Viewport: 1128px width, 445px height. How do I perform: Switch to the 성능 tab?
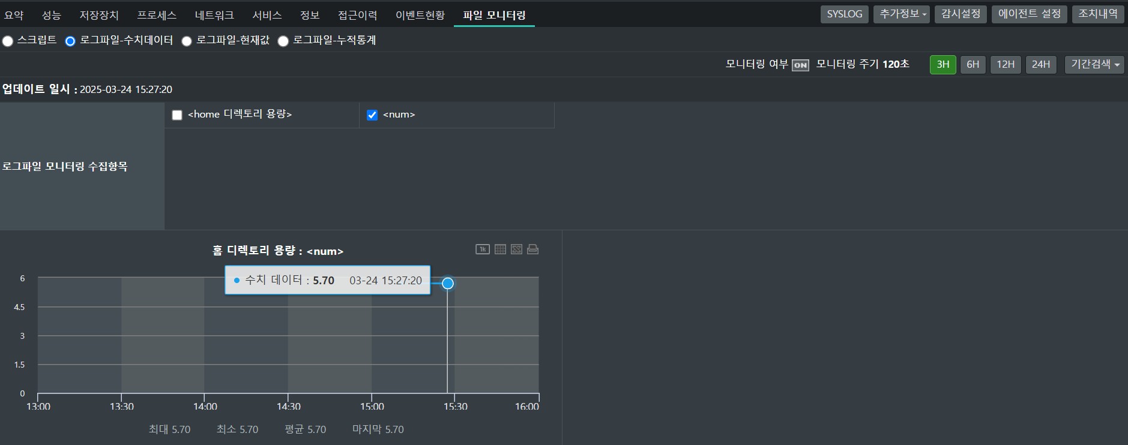[51, 15]
